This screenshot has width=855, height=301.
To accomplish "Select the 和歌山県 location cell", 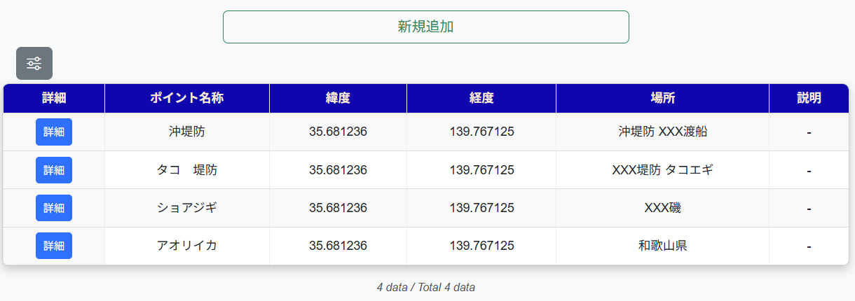I will (662, 246).
